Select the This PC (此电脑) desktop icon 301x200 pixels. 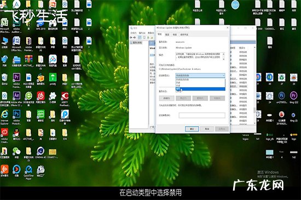pos(4,42)
